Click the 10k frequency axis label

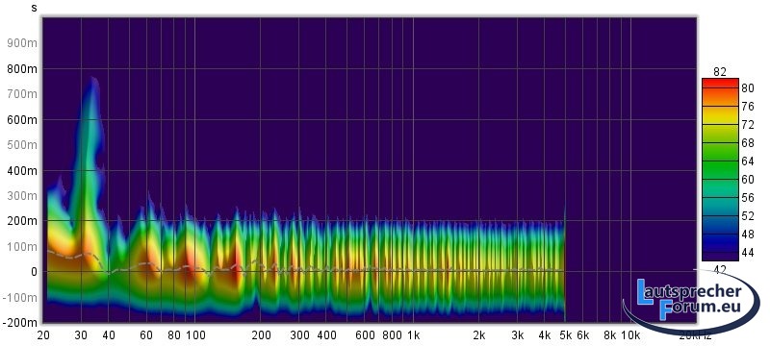pyautogui.click(x=631, y=335)
